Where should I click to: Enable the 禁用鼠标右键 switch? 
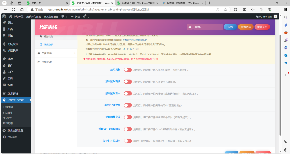128,82
